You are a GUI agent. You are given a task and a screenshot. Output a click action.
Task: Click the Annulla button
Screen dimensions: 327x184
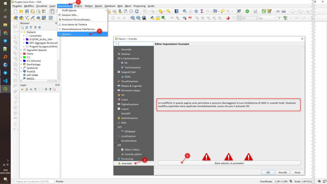(x=282, y=172)
